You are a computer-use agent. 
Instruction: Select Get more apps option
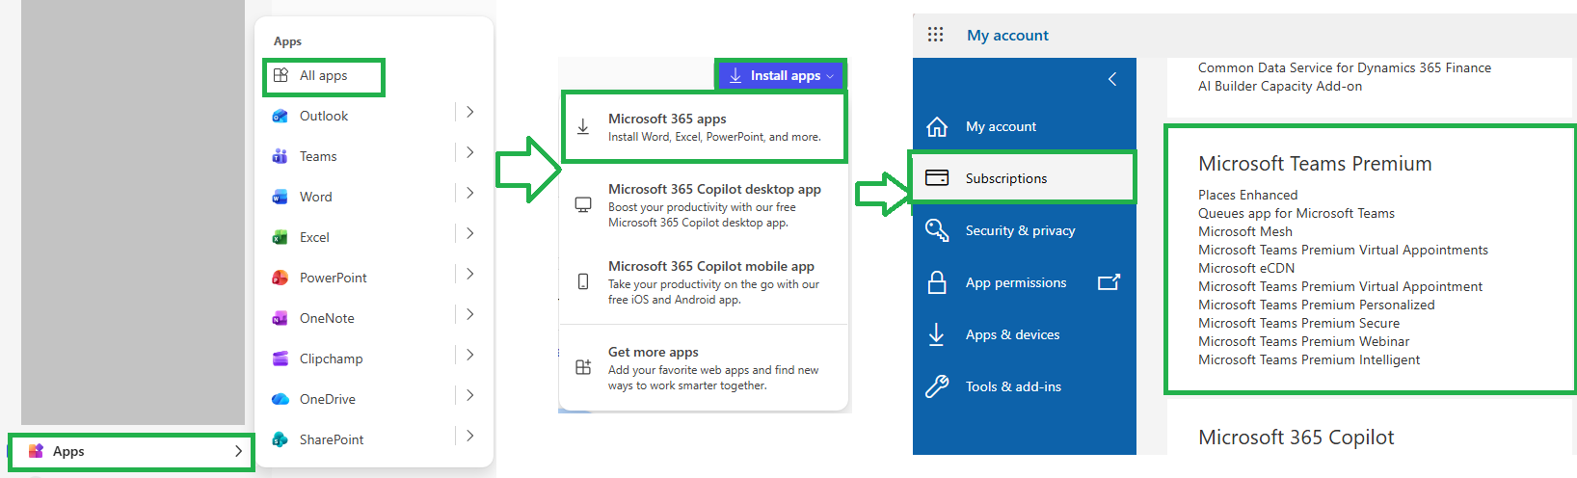[x=704, y=368]
